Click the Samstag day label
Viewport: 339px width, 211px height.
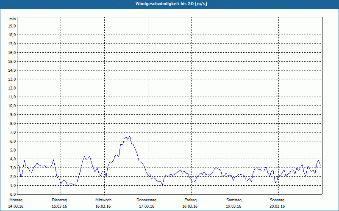coord(234,200)
